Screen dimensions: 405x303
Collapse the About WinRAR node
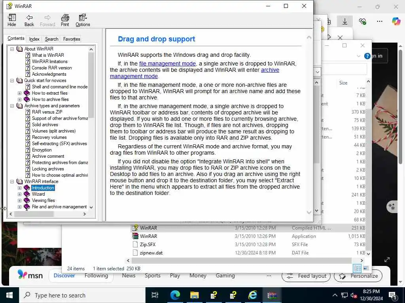pos(12,49)
